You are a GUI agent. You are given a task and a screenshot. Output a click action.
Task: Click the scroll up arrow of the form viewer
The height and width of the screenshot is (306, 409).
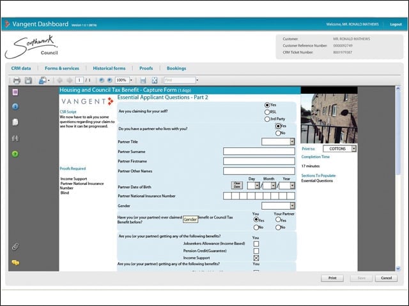click(398, 89)
